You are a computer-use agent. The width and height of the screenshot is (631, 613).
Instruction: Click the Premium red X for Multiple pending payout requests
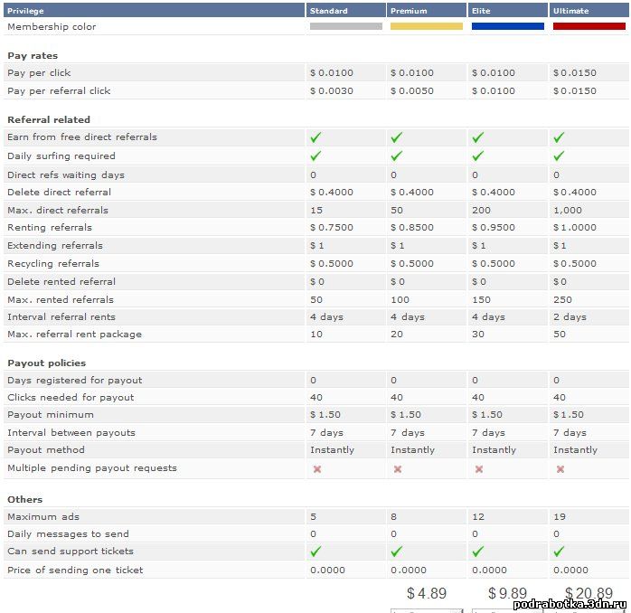pos(398,469)
